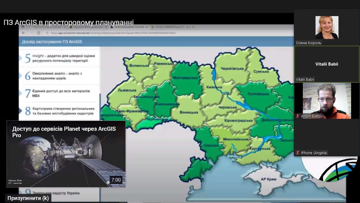Screen dimensions: 360x203
Task: Click the Рівненська region on the map
Action: [x=164, y=64]
